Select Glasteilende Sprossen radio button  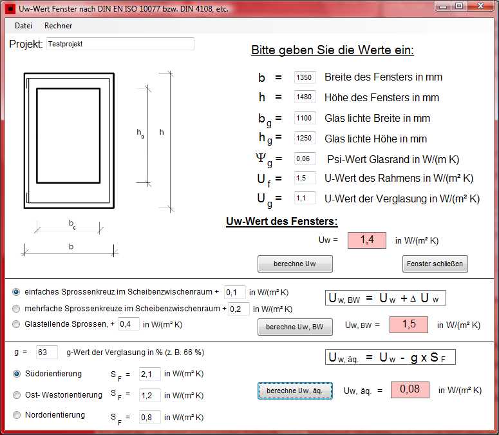coord(16,324)
